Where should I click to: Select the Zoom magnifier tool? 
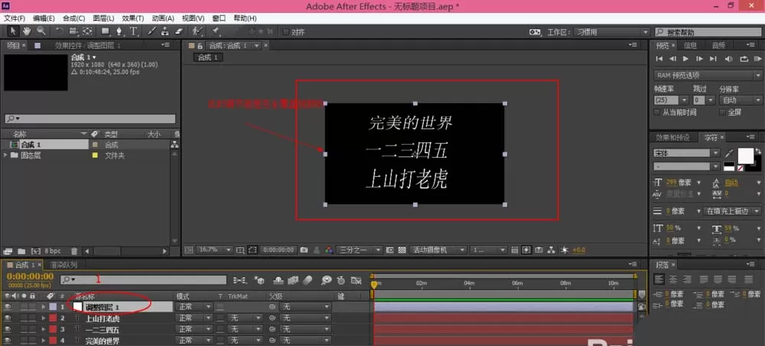(41, 31)
